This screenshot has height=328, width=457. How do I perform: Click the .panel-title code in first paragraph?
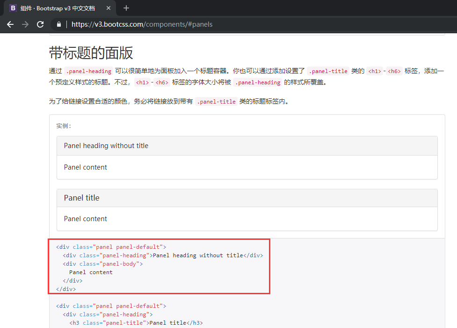coord(328,71)
